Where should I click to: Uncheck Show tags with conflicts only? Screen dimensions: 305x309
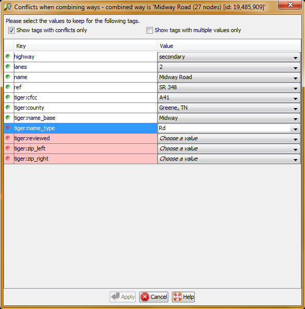[11, 31]
